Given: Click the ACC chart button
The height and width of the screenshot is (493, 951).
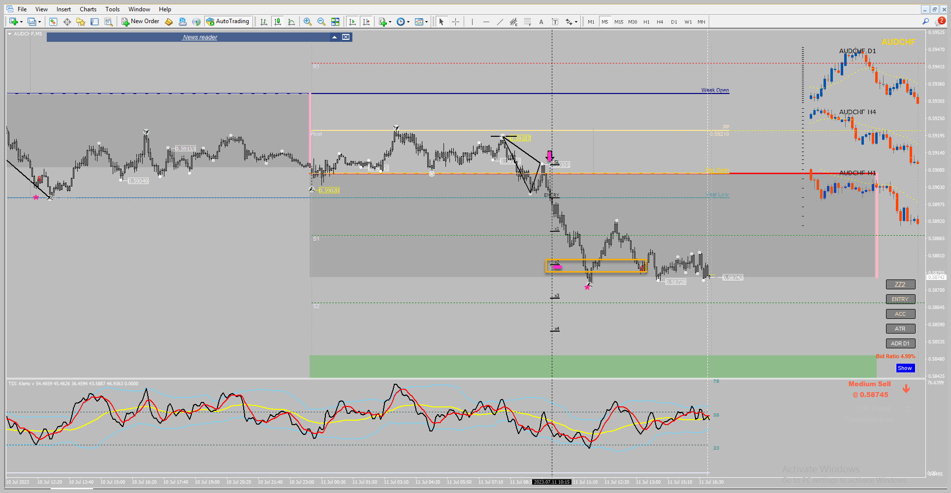Looking at the screenshot, I should [x=900, y=314].
